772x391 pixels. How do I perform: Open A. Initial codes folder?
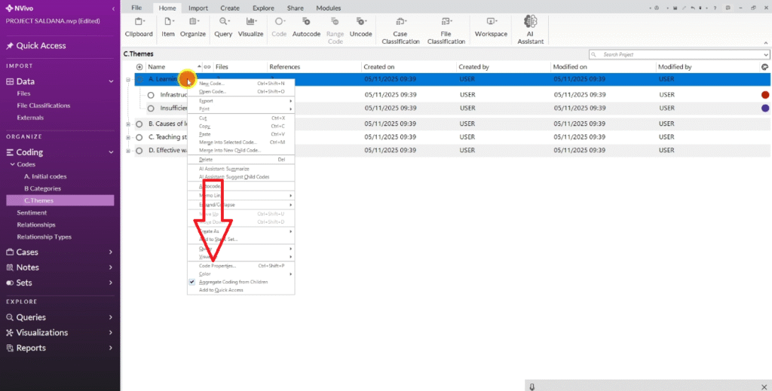tap(45, 176)
